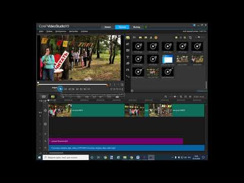Select the blue music track clip
244x183 pixels.
pos(127,148)
